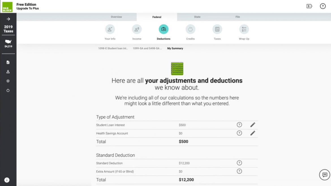Click the sign-out power icon in the sidebar
331x186 pixels.
point(8,90)
